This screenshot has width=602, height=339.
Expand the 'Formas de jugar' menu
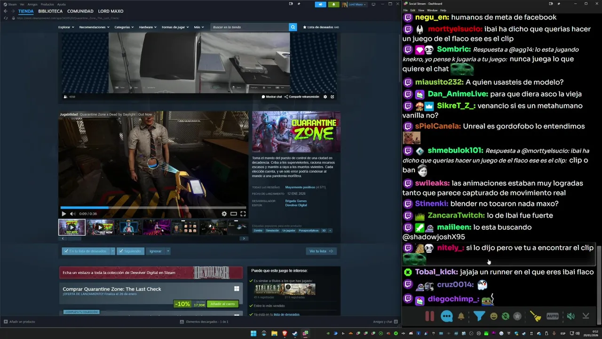[175, 27]
